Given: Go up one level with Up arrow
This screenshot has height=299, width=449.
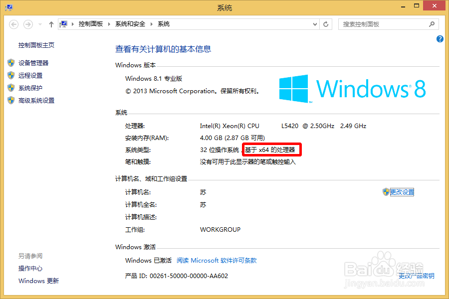Looking at the screenshot, I should 51,24.
